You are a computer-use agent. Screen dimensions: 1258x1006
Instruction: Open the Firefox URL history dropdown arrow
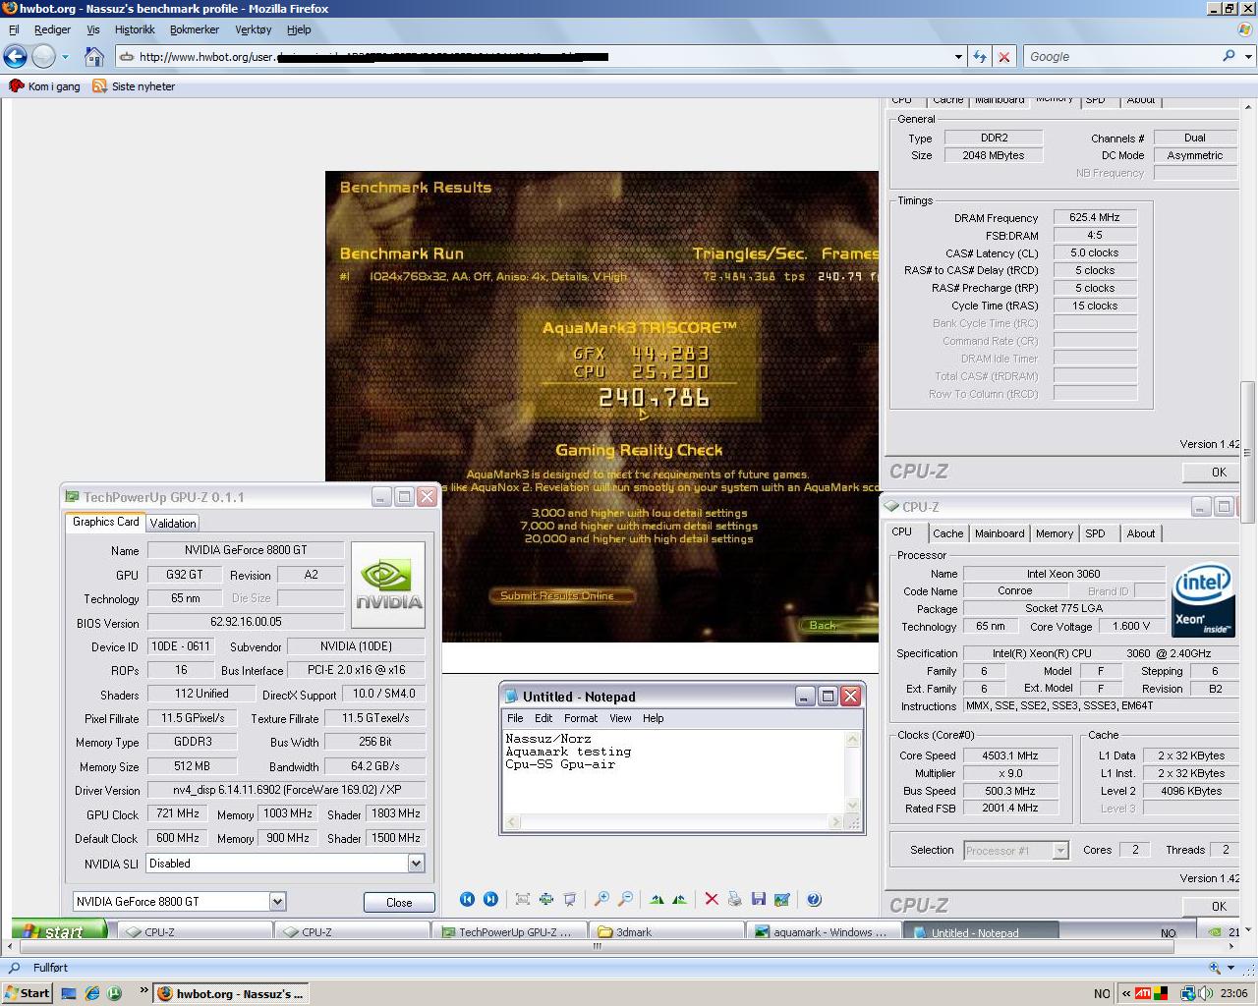[x=958, y=57]
